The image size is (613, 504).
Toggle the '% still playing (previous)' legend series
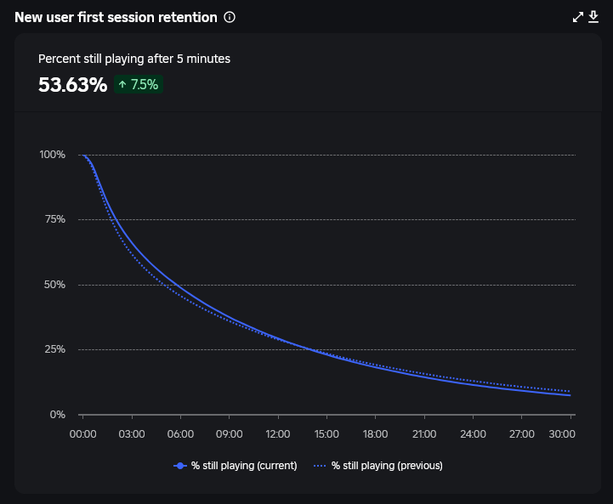(386, 466)
